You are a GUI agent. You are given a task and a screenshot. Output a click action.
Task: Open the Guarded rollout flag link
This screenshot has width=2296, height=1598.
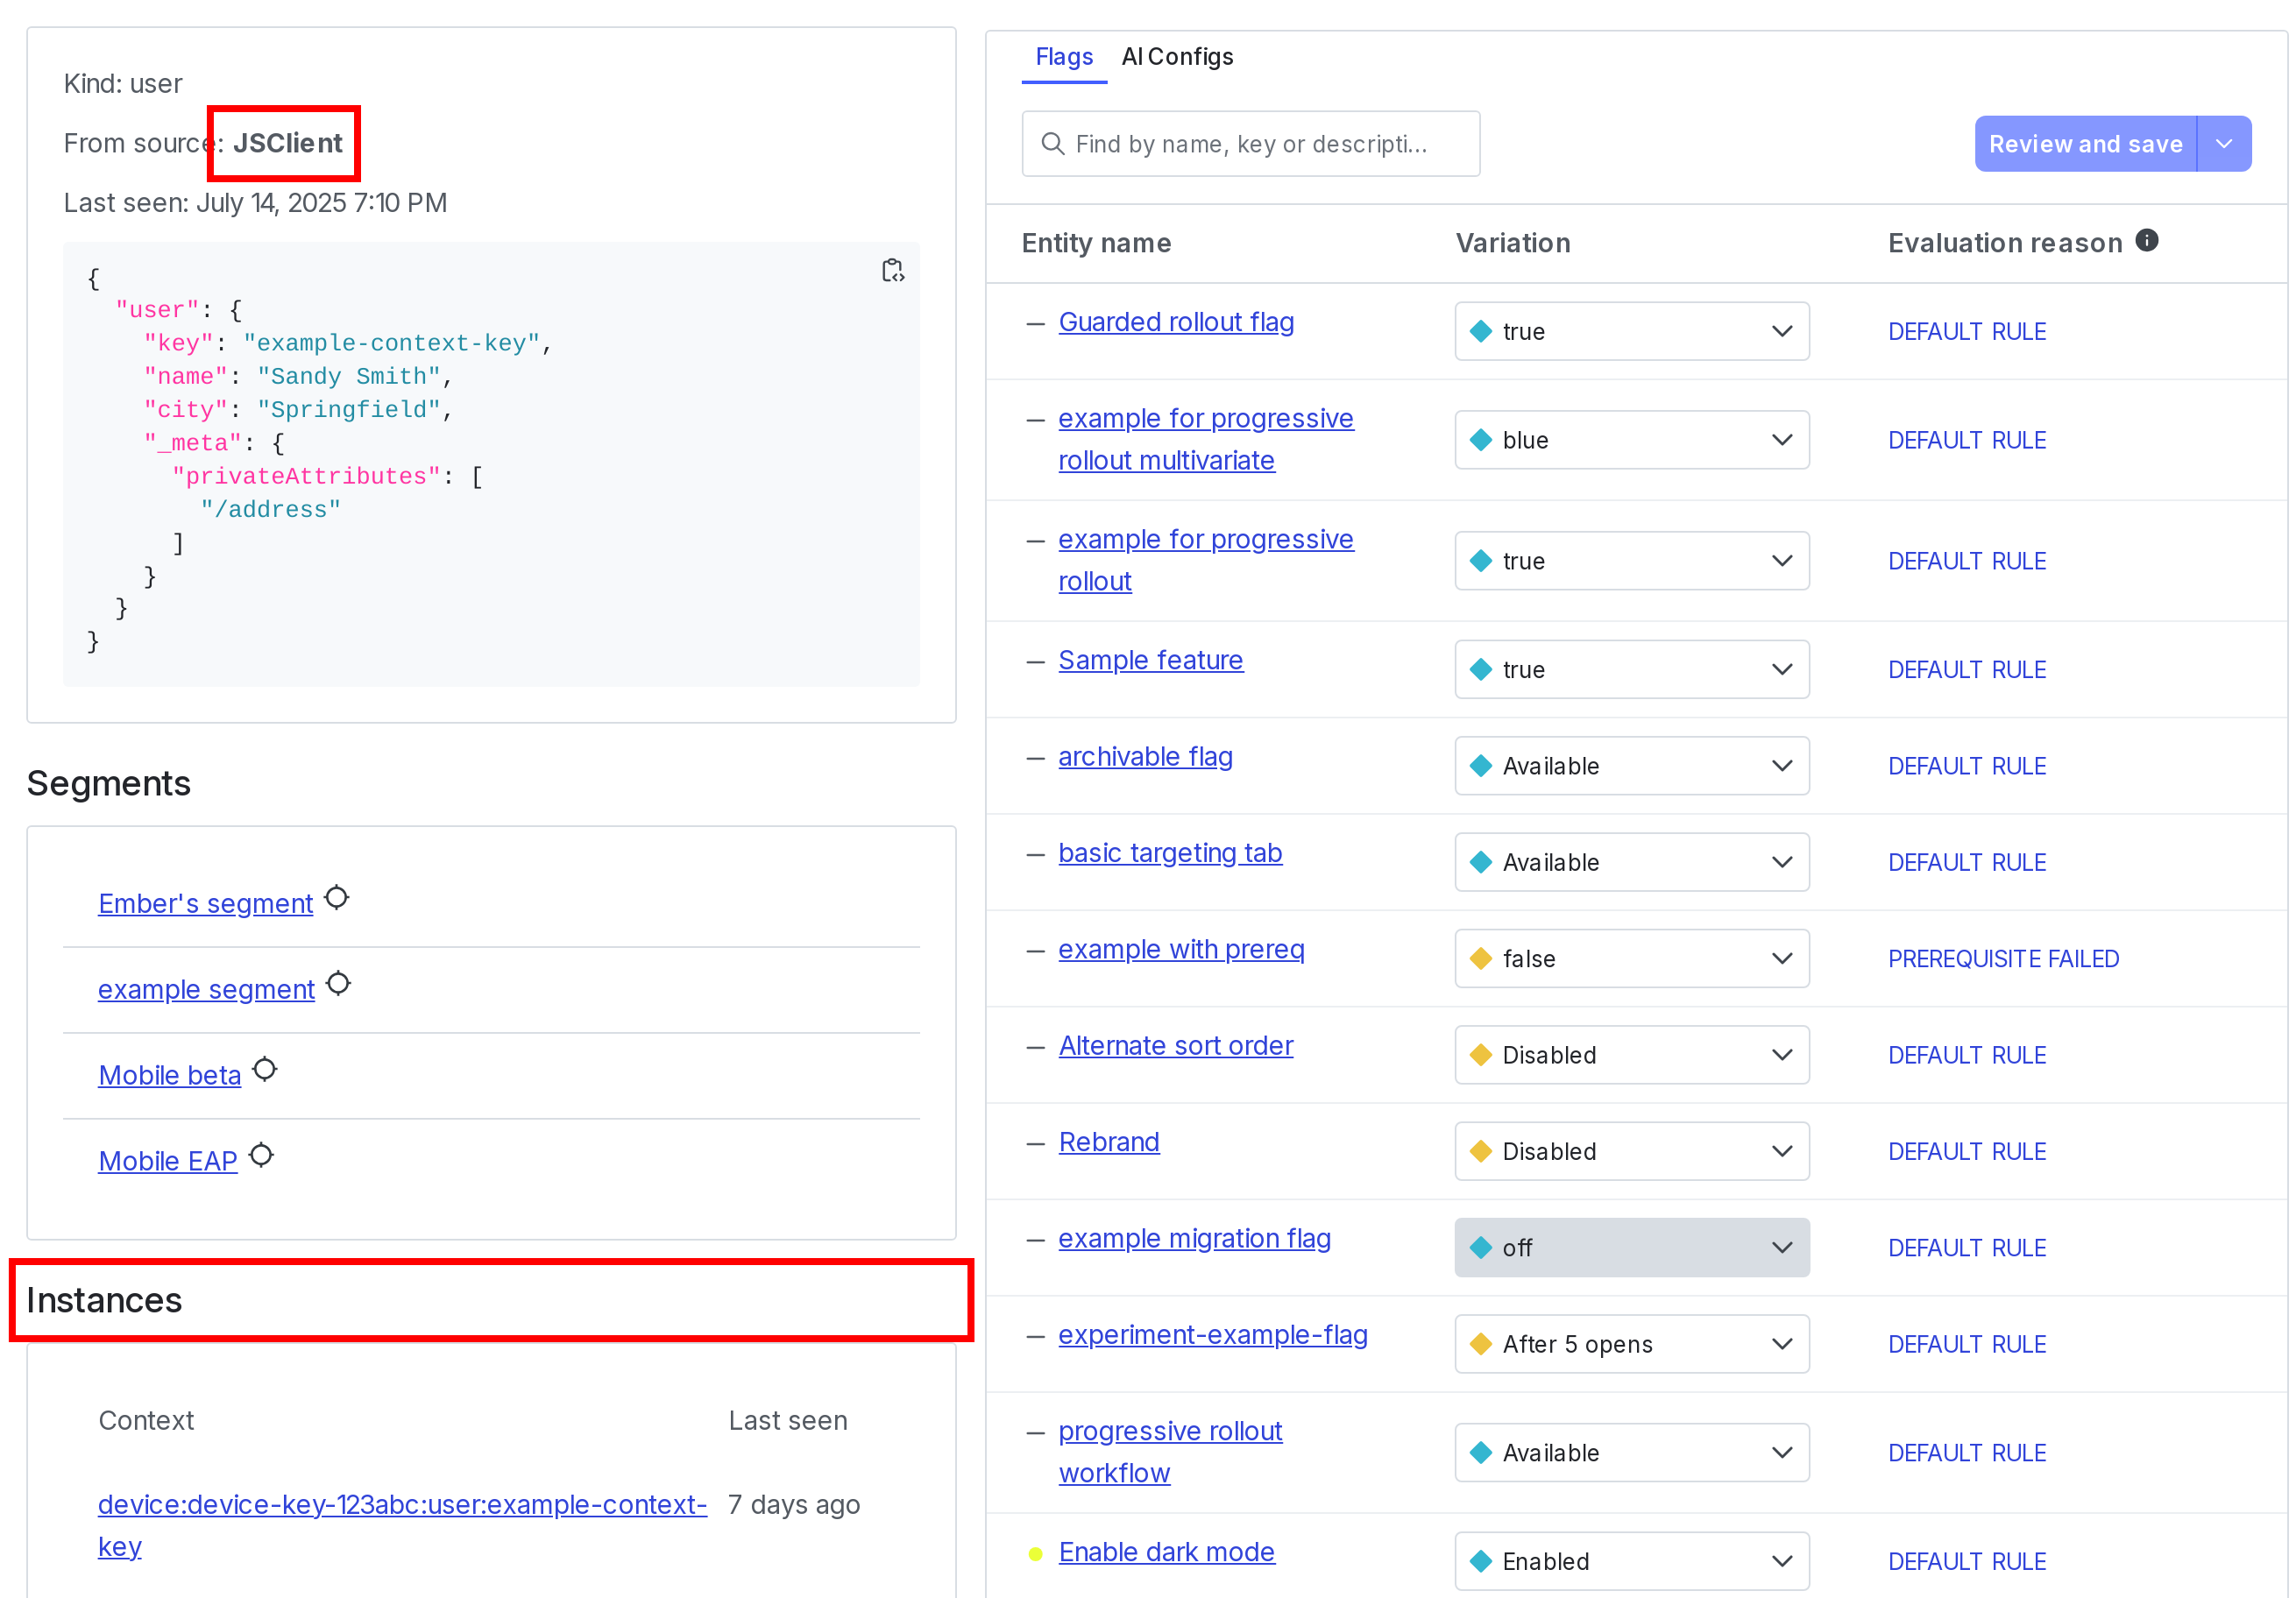click(x=1176, y=322)
